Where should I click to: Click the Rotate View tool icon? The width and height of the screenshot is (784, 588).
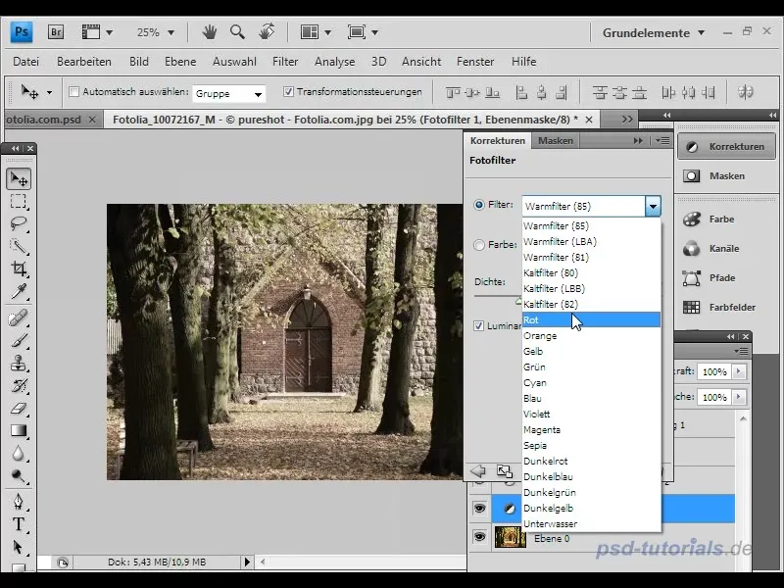click(x=267, y=31)
